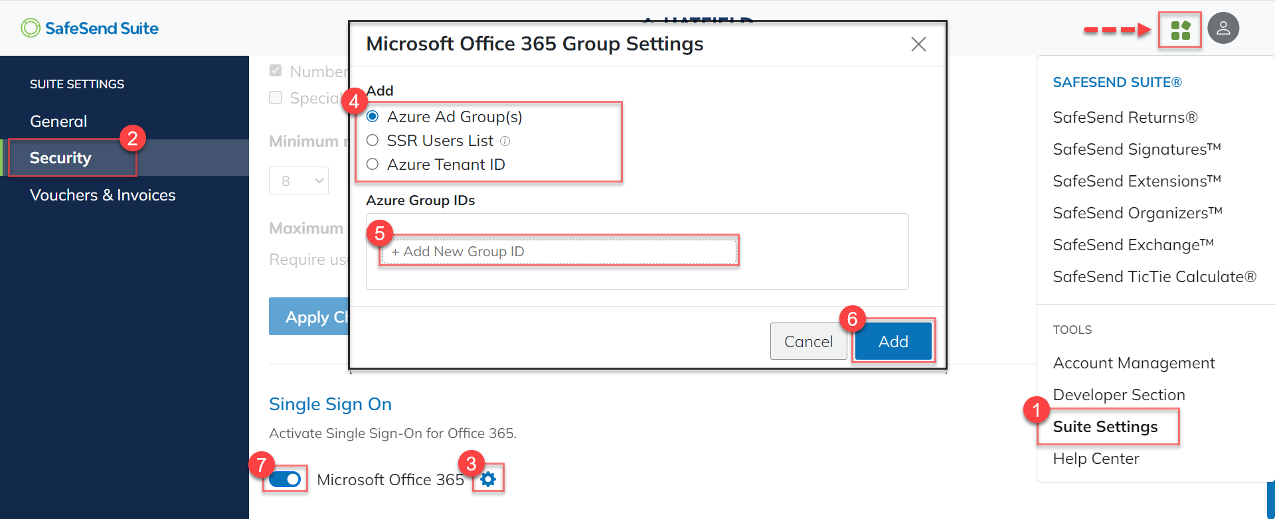This screenshot has height=519, width=1275.
Task: Select Azure Tenant ID radio option
Action: [373, 165]
